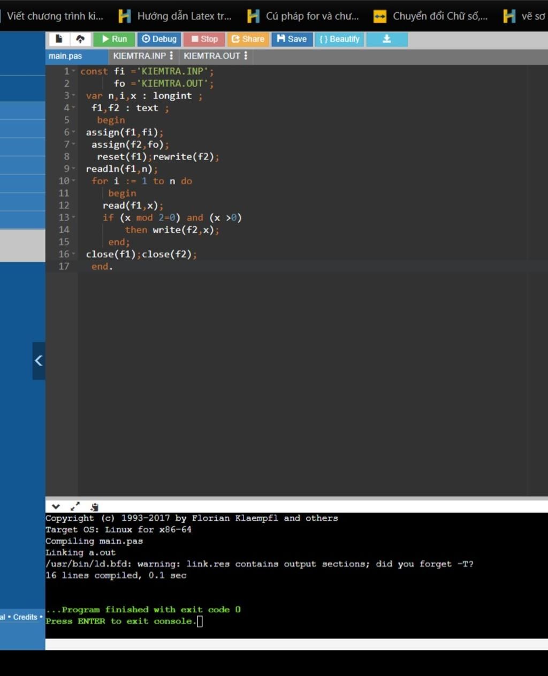Click 'rewrite(f2);' on line 8
The width and height of the screenshot is (548, 676).
(x=186, y=157)
